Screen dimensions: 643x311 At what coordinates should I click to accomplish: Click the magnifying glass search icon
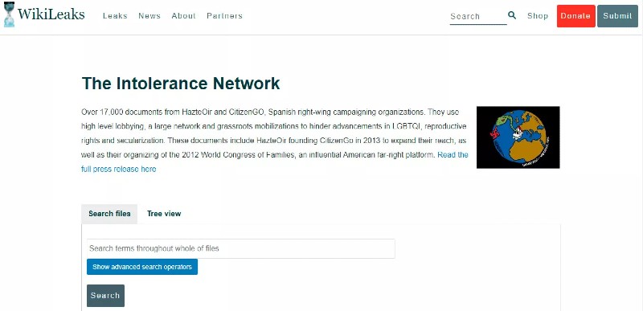(x=512, y=15)
